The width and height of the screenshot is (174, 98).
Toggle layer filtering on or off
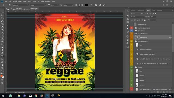pyautogui.click(x=156, y=13)
